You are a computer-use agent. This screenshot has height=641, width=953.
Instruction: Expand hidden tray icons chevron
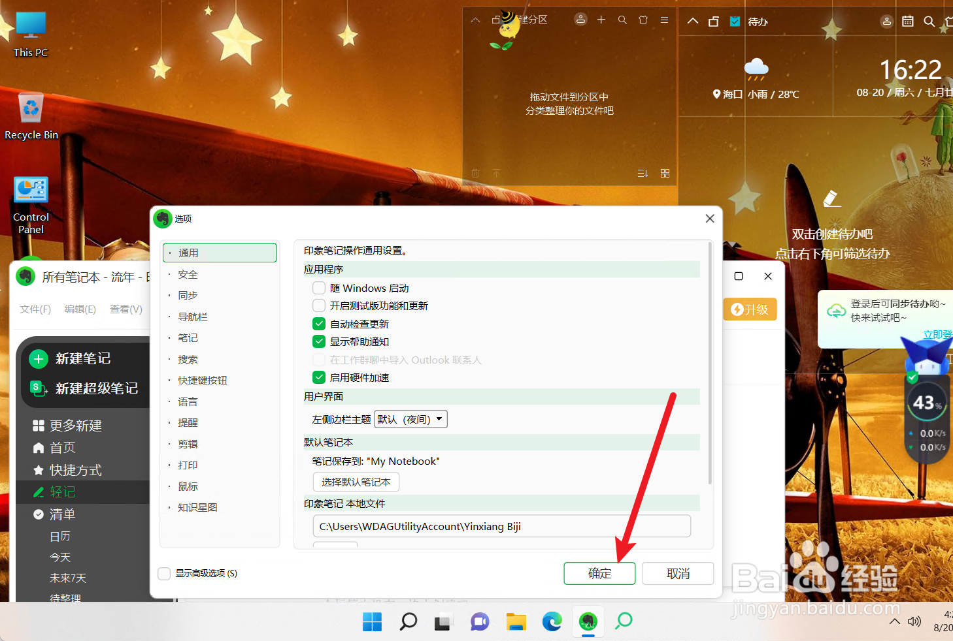click(894, 621)
